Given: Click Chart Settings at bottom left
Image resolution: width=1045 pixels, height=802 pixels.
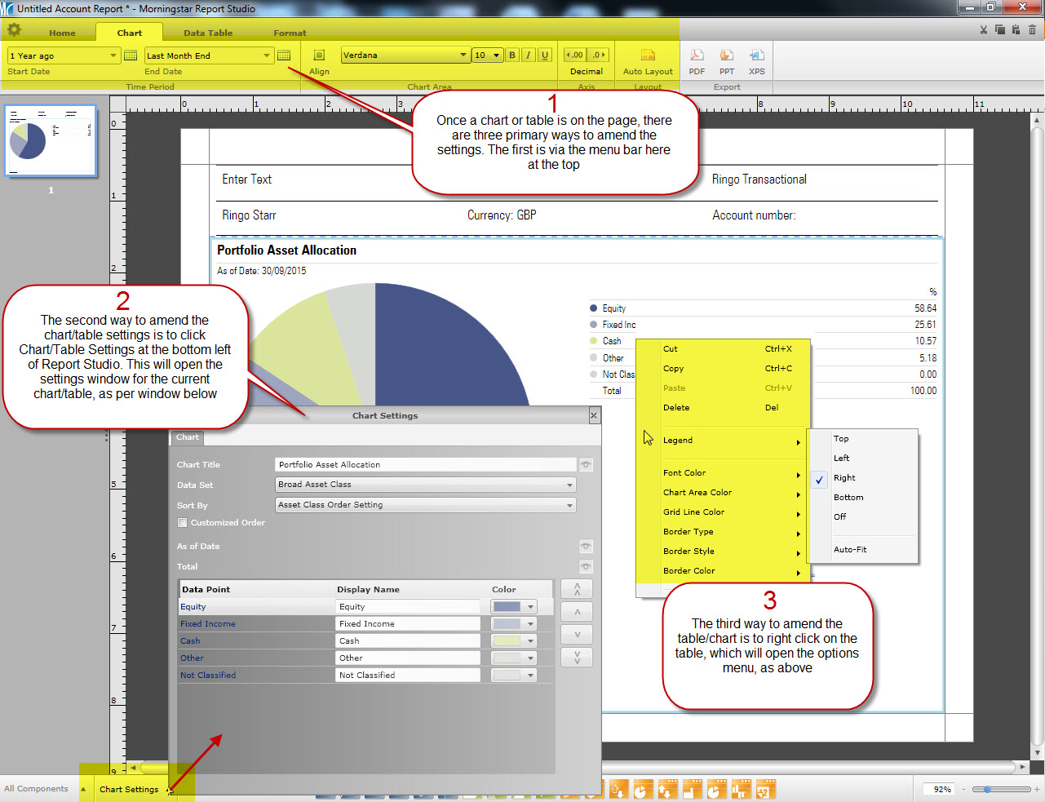Looking at the screenshot, I should coord(129,789).
